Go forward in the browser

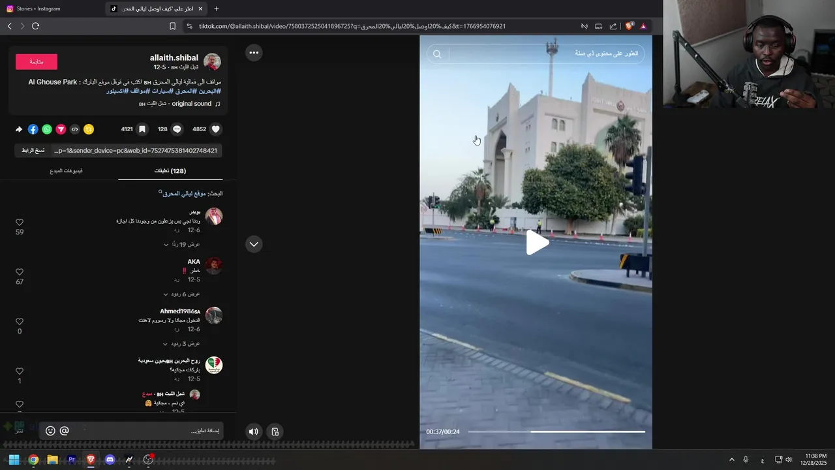click(22, 26)
